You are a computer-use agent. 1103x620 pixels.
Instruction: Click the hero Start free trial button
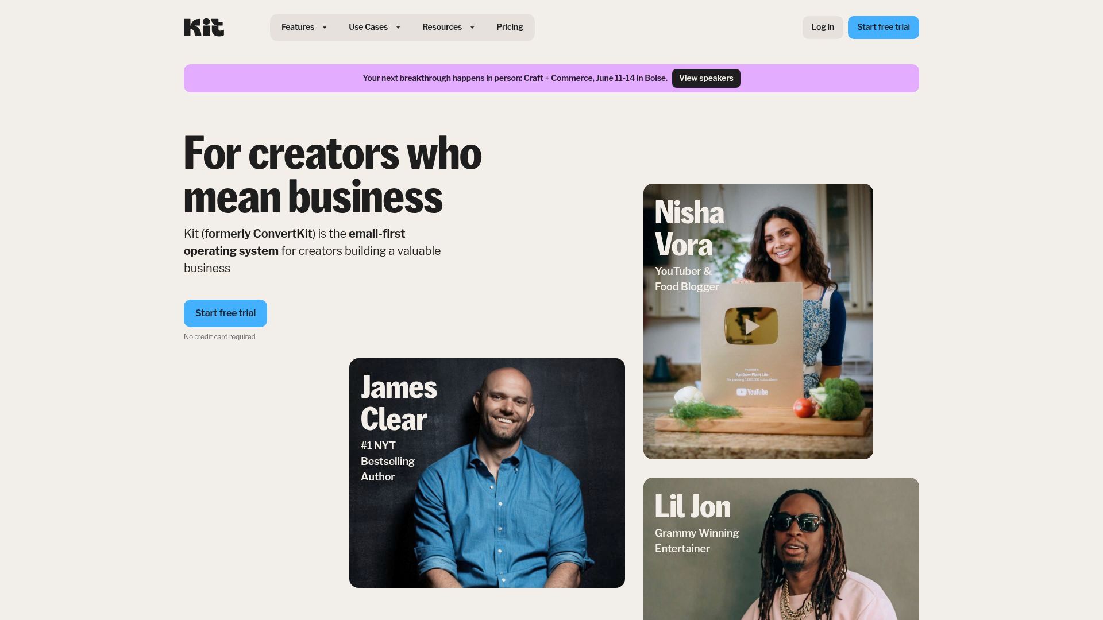[x=225, y=313]
